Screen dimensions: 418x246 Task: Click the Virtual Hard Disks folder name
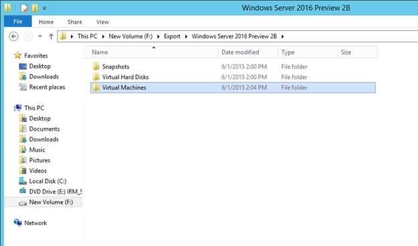[x=125, y=77]
